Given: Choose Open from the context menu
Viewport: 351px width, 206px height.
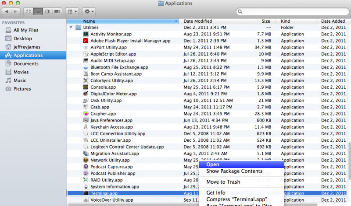Looking at the screenshot, I should coord(213,164).
